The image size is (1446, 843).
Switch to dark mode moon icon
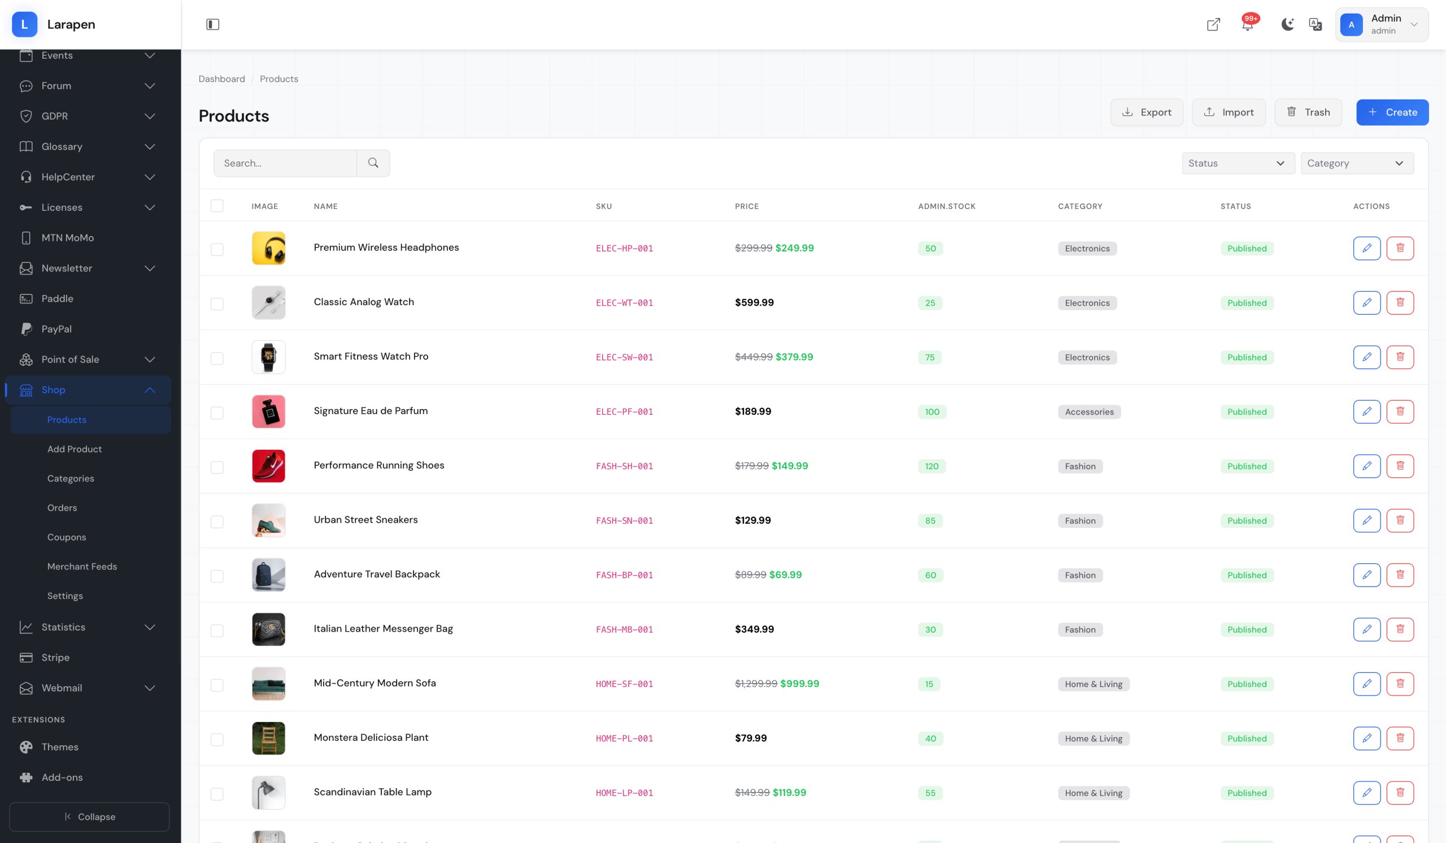click(x=1287, y=24)
